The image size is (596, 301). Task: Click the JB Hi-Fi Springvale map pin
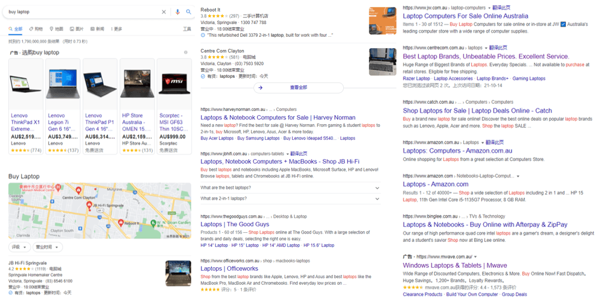coord(89,206)
